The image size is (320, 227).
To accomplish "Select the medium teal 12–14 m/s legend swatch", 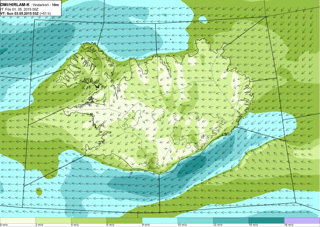I will (x=231, y=221).
